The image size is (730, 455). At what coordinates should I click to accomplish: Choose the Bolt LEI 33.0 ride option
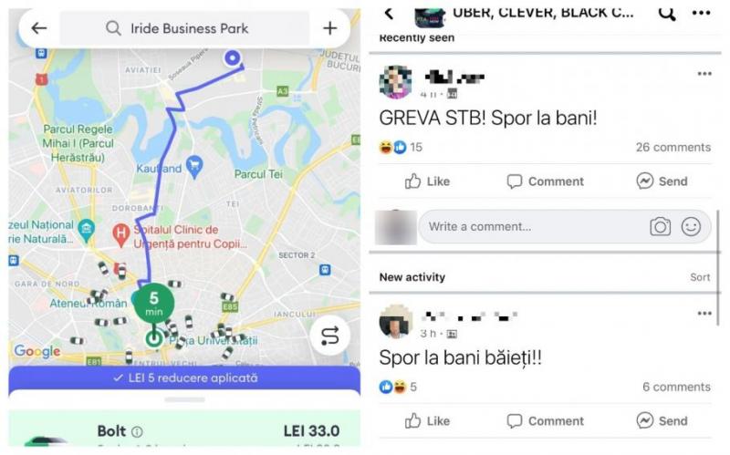[184, 429]
